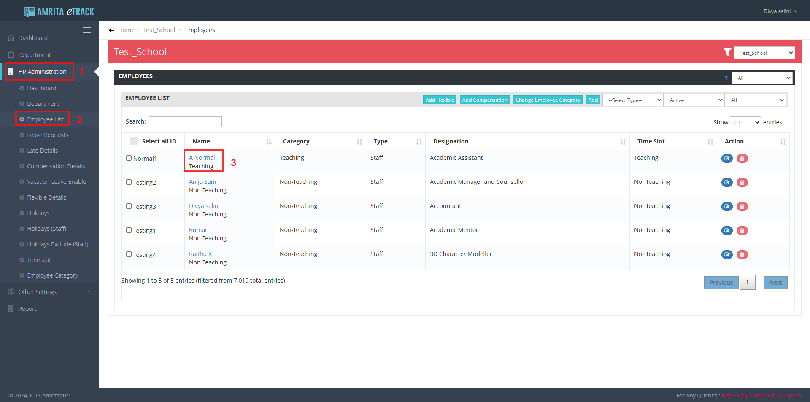The height and width of the screenshot is (402, 810).
Task: Open the Anija Sam employee link
Action: click(202, 182)
